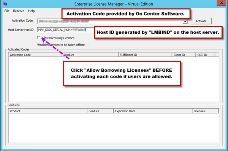
Task: Click the Enterprise License Manager app icon
Action: [5, 4]
